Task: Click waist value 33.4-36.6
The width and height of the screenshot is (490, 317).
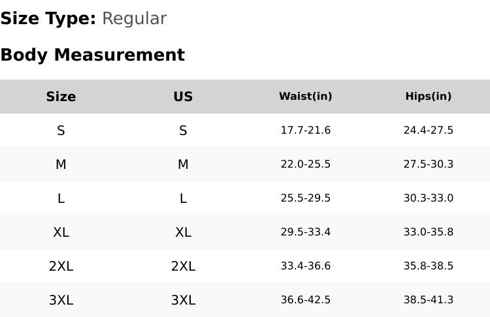Action: tap(305, 266)
